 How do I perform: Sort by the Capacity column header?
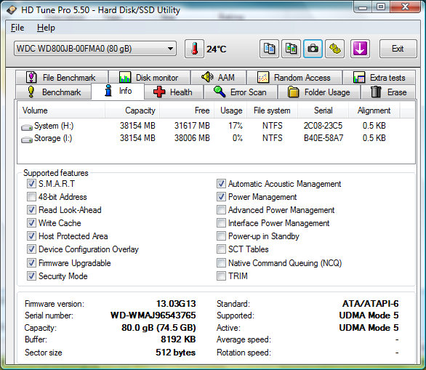(132, 110)
